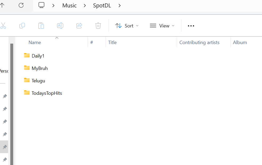The width and height of the screenshot is (262, 165).
Task: Sort by the Name column header
Action: tap(35, 43)
